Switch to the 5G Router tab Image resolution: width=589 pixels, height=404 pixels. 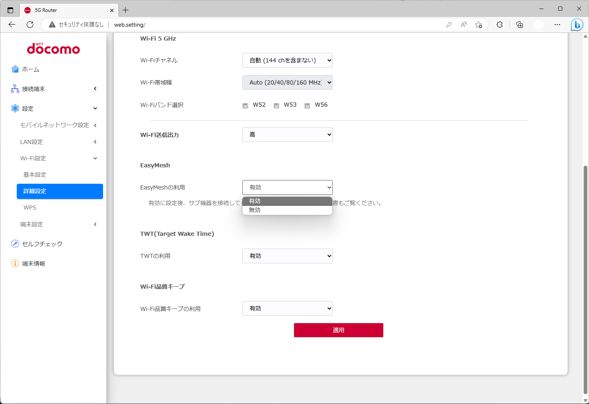coord(69,10)
